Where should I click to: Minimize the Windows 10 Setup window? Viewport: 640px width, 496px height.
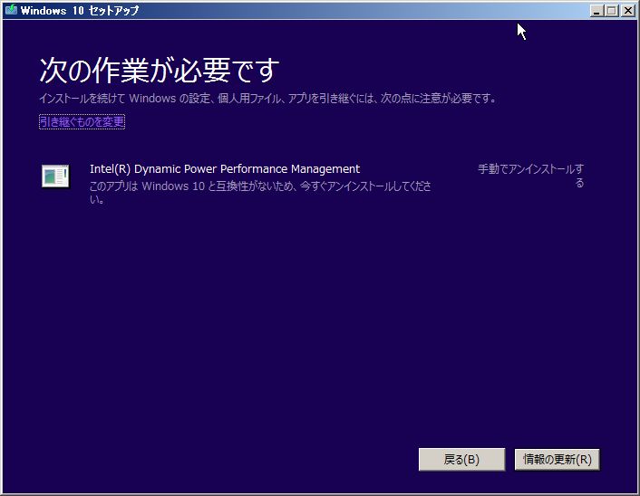[596, 11]
